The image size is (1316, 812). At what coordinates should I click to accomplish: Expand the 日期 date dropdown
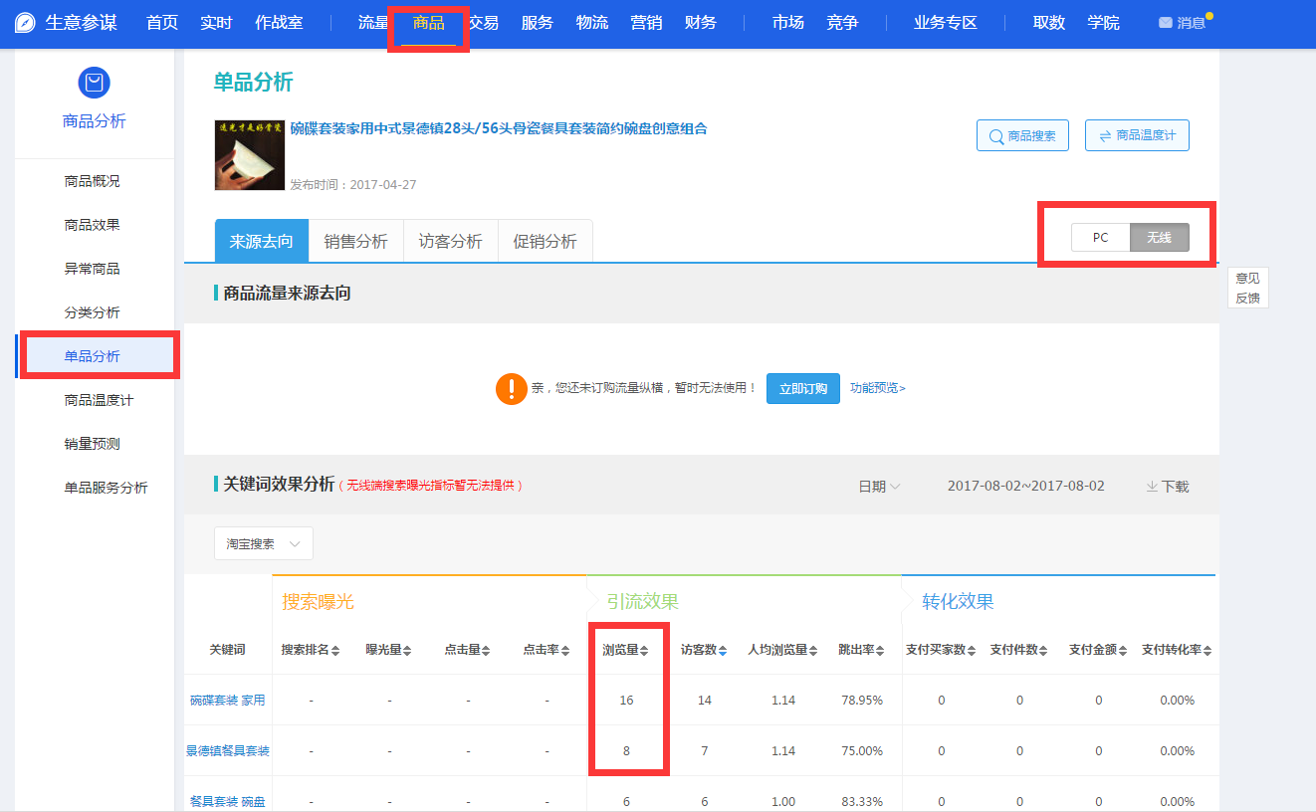click(879, 487)
